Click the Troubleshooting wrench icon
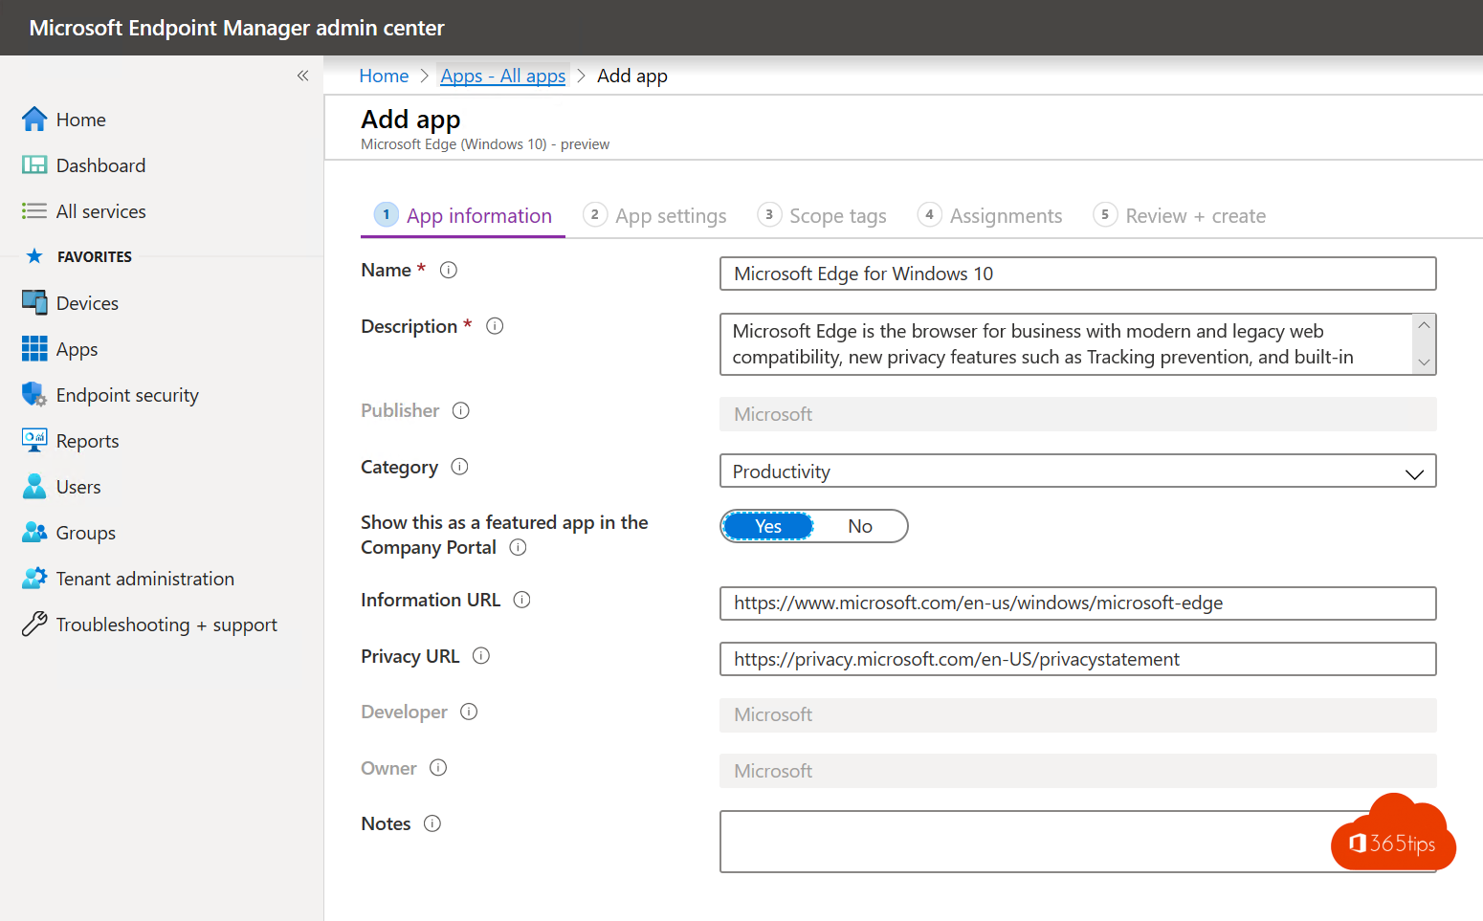The width and height of the screenshot is (1483, 921). 34,624
